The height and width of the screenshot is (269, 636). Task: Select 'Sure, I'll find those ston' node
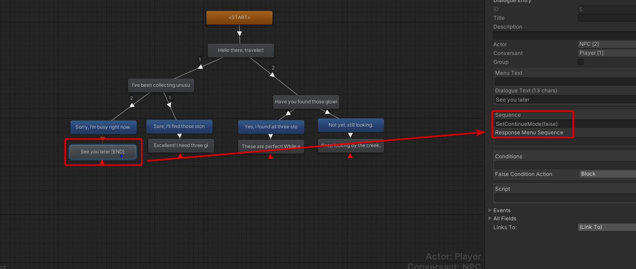coord(179,127)
